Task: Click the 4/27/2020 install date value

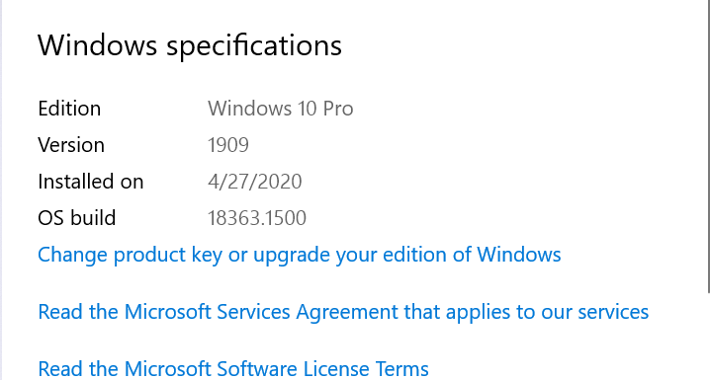Action: point(254,182)
